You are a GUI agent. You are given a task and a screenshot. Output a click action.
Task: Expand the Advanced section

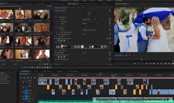[56, 36]
